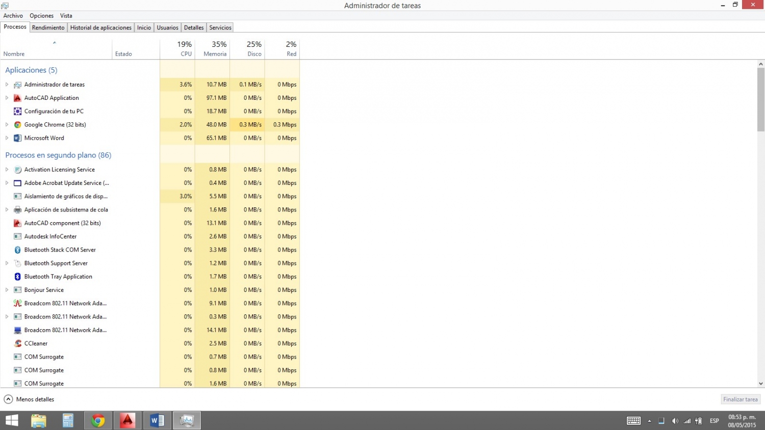
Task: Click the Finalizar tarea button
Action: point(741,399)
